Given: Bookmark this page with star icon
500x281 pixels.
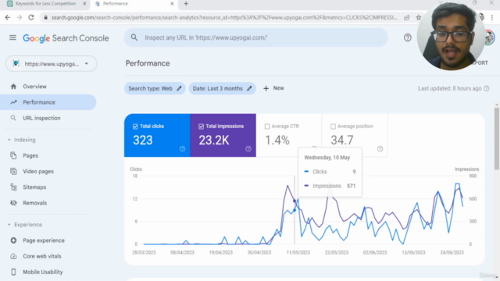Looking at the screenshot, I should pos(419,17).
